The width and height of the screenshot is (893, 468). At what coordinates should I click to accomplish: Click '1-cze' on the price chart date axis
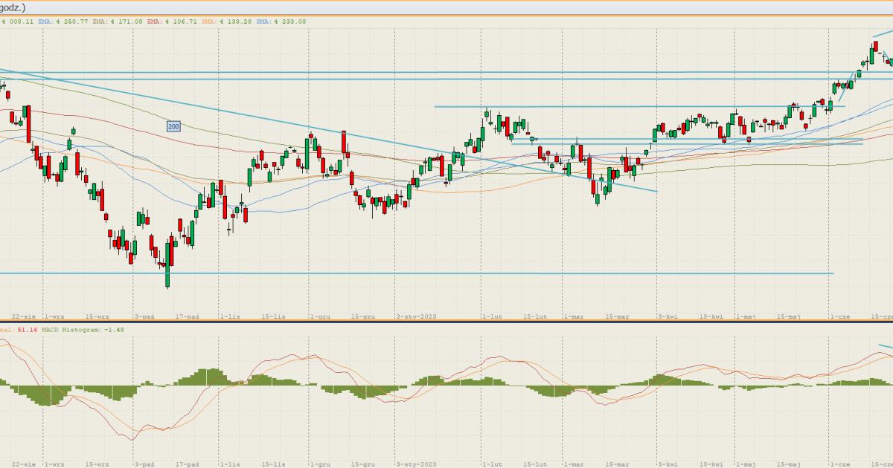[x=840, y=316]
